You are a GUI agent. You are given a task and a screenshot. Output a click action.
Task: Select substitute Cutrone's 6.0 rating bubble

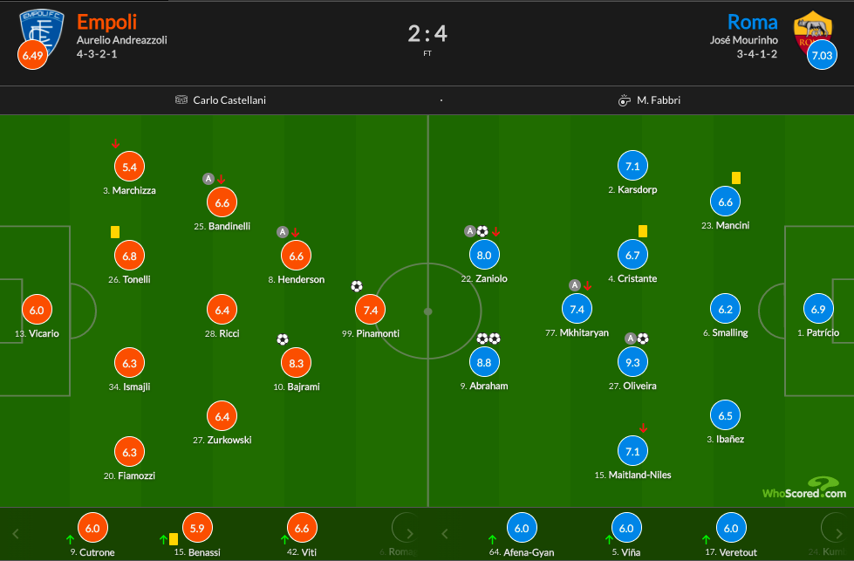point(92,528)
